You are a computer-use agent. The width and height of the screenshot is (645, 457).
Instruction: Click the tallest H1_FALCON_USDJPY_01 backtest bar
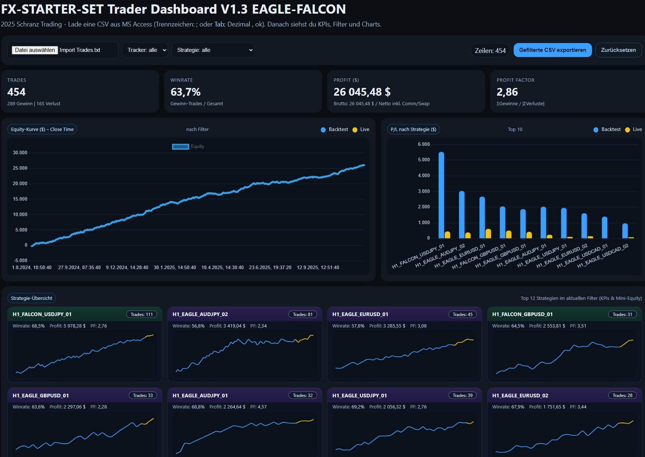click(x=441, y=195)
